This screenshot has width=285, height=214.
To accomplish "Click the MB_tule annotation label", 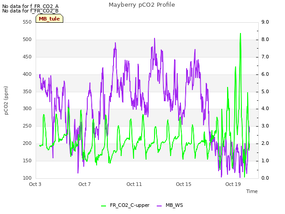I will 49,19.
